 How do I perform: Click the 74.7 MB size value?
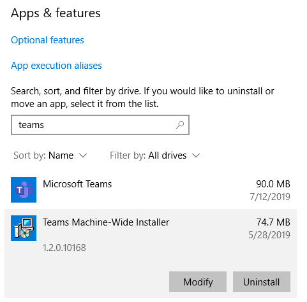click(273, 222)
